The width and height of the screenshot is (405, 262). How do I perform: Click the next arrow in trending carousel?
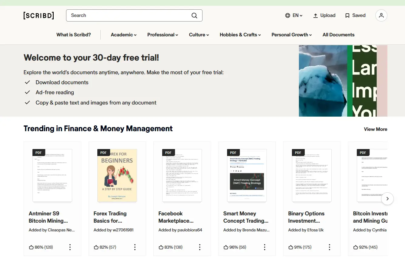(387, 199)
